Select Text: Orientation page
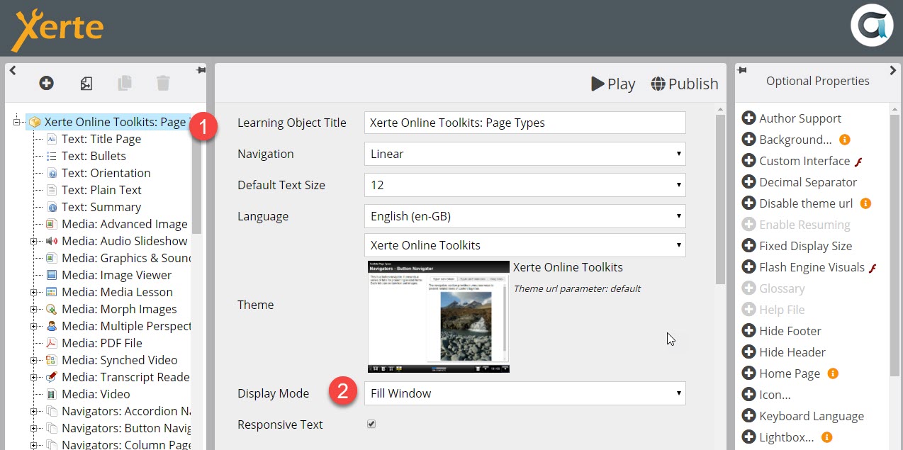903x450 pixels. pyautogui.click(x=106, y=173)
